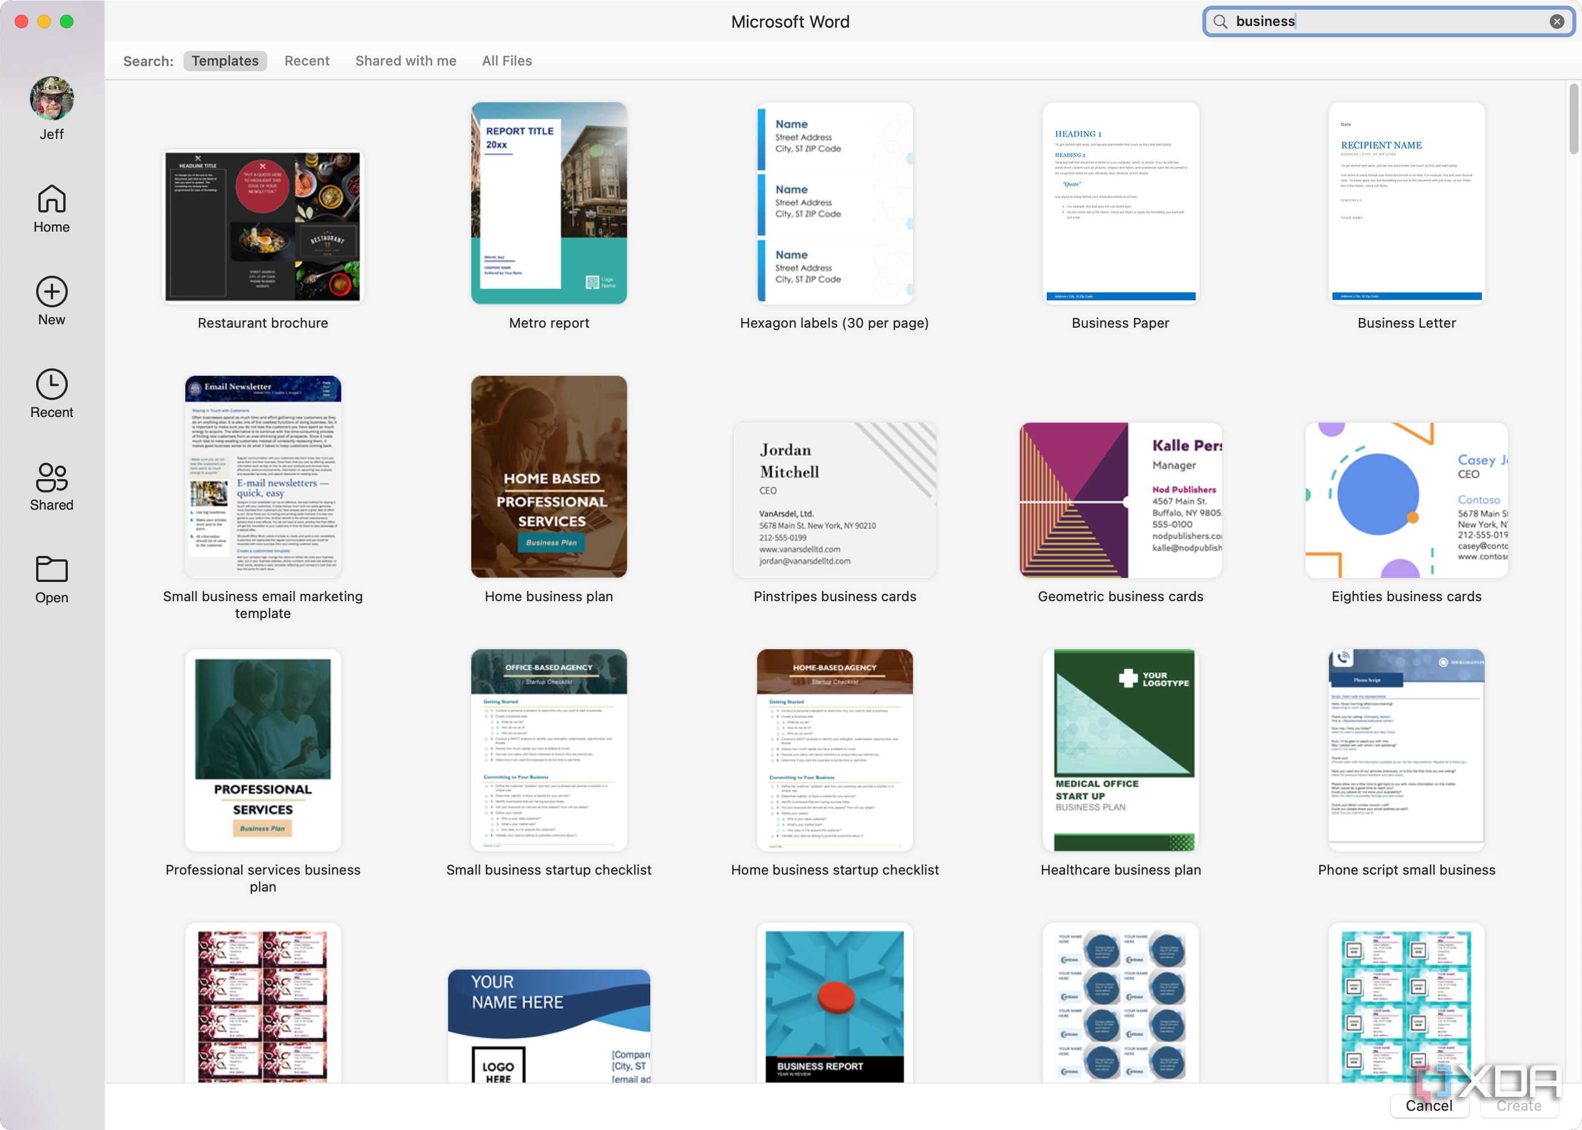Select the Business Letter template
The image size is (1582, 1130).
(1407, 203)
